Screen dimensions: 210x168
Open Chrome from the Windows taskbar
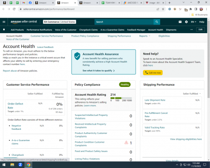point(29,165)
